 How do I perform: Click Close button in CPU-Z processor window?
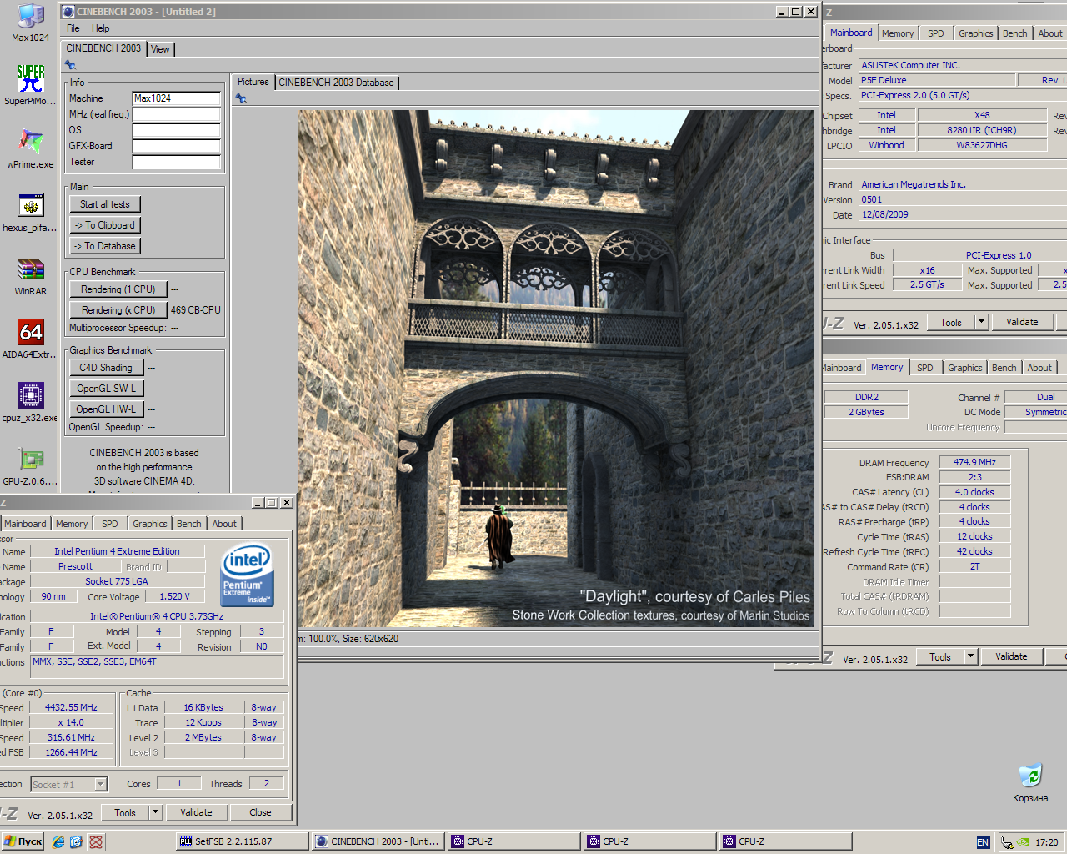click(260, 812)
